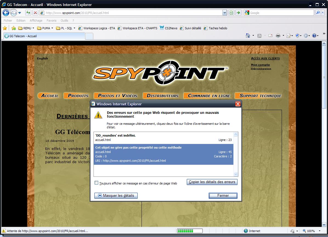This screenshot has width=328, height=237.
Task: Expand the PL - SQL favorites folder
Action: (x=66, y=28)
